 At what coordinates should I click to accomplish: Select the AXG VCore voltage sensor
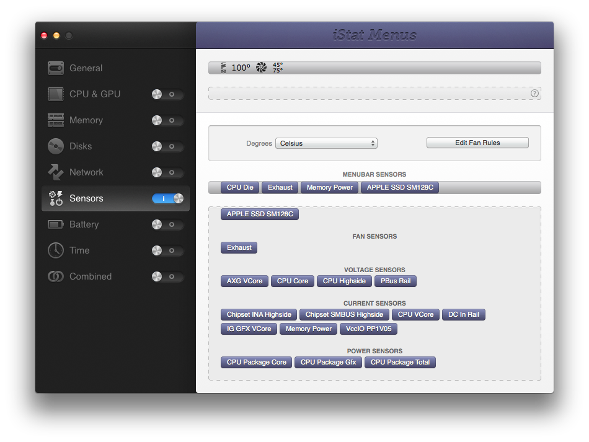pos(244,281)
